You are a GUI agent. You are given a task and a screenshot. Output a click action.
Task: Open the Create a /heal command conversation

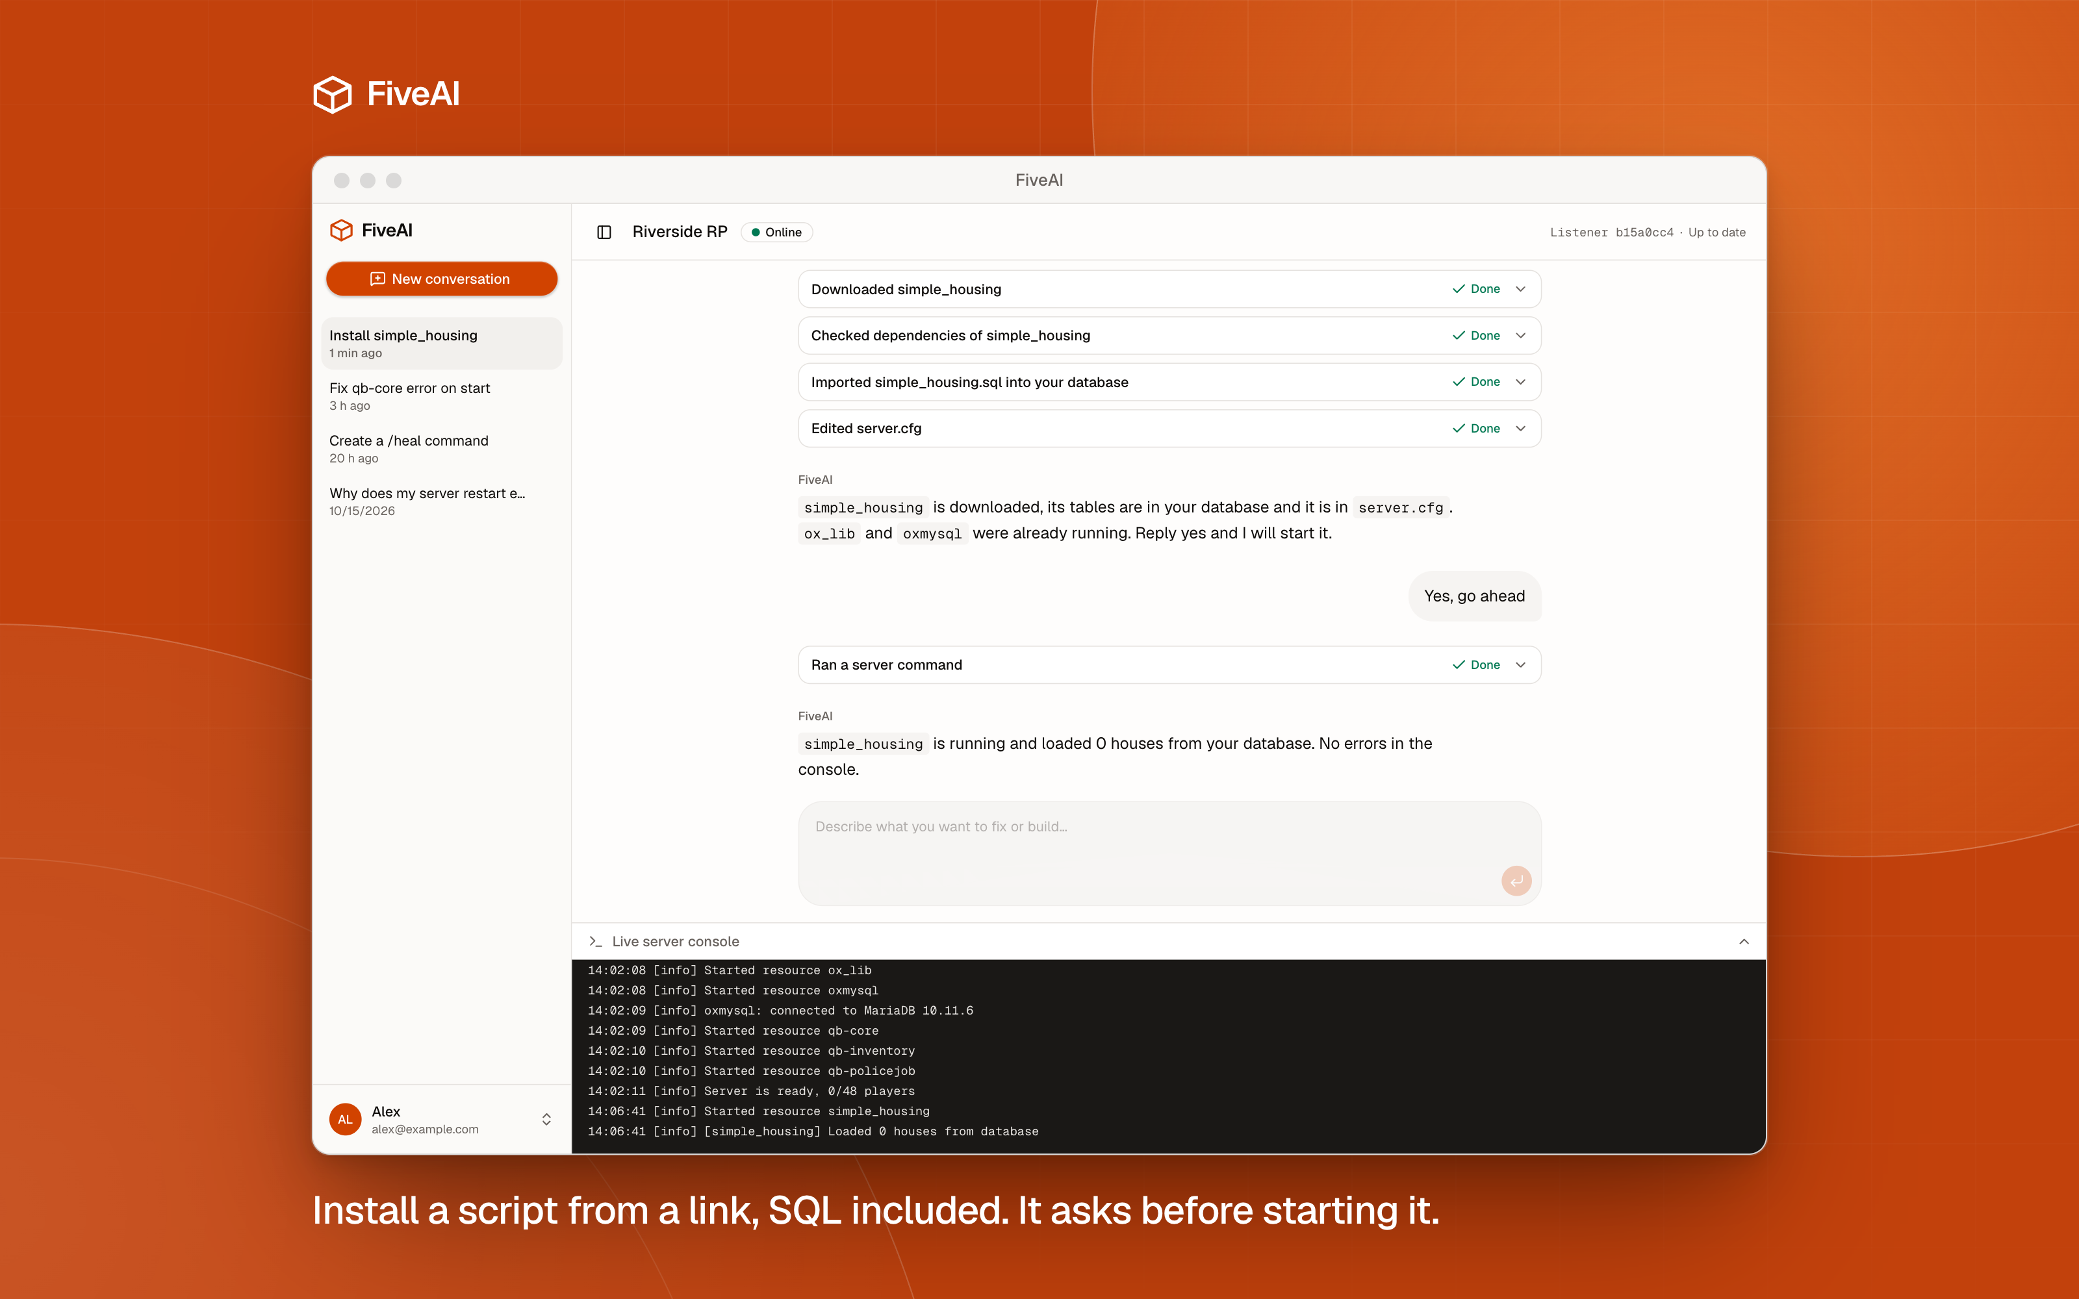pos(442,448)
